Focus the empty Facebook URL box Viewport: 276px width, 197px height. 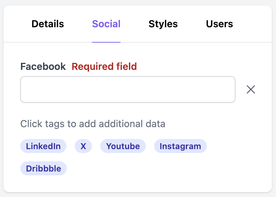(x=128, y=90)
